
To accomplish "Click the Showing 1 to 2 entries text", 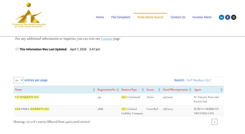I will [51, 122].
